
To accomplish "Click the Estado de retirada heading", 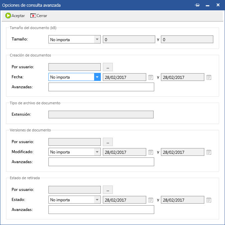I will pos(25,178).
